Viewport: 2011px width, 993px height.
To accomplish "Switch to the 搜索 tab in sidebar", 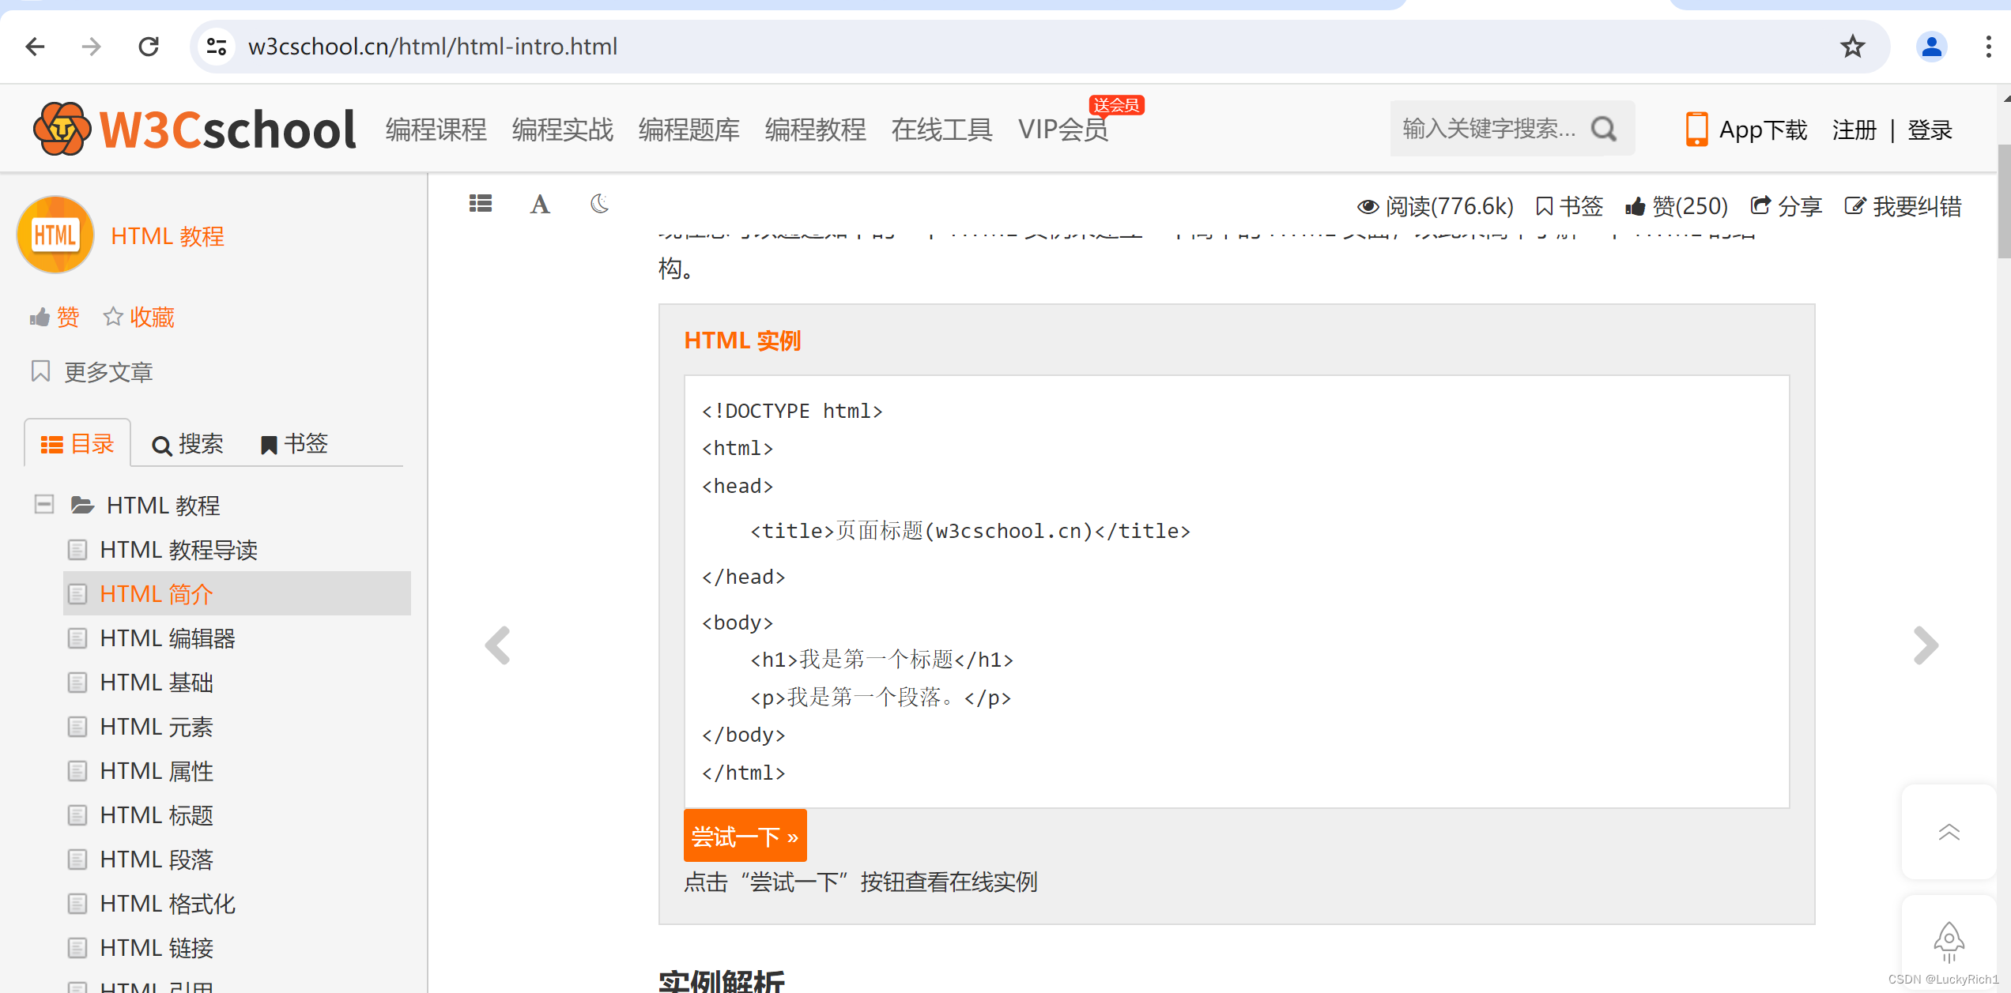I will pos(188,444).
